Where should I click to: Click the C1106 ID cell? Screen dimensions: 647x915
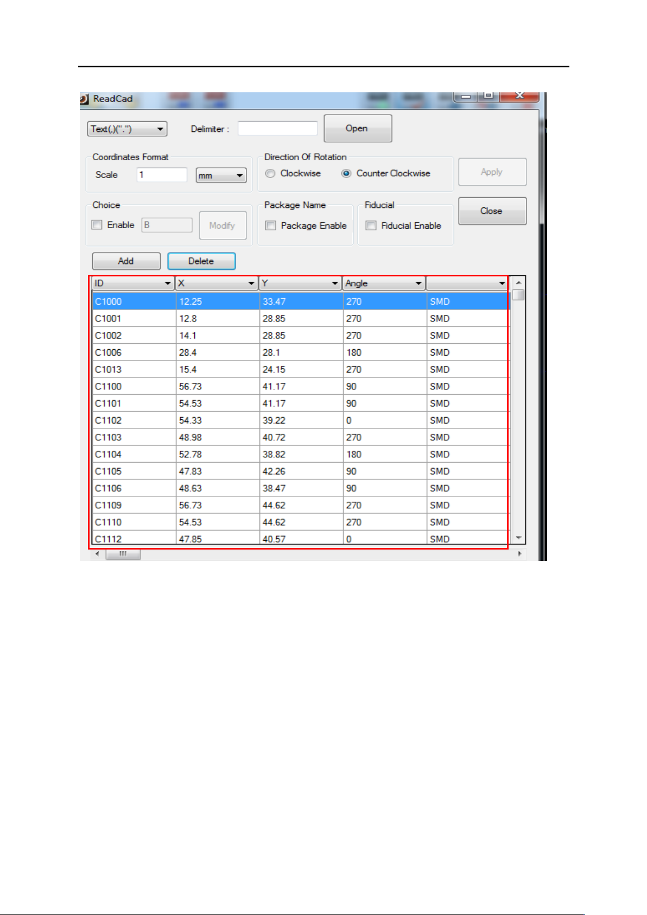click(x=134, y=488)
